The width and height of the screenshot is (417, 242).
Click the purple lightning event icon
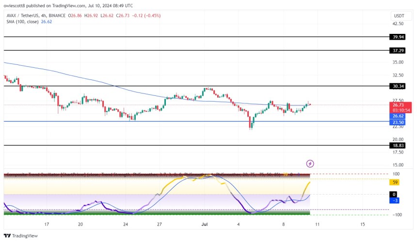tap(310, 164)
